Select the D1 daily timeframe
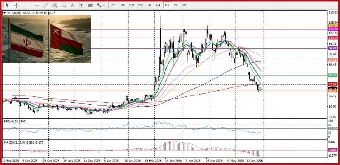 point(167,5)
